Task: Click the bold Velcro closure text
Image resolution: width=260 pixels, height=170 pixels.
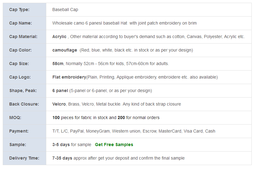Action: (59, 104)
